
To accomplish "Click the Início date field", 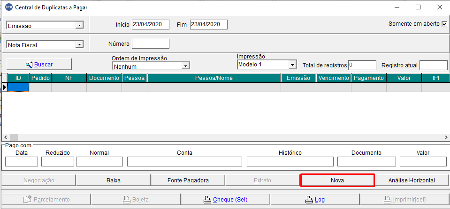I will coord(150,24).
